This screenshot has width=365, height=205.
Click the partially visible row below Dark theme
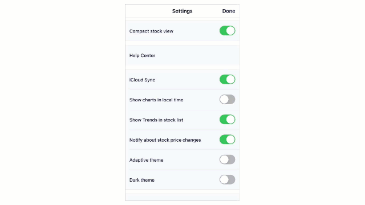tap(182, 198)
